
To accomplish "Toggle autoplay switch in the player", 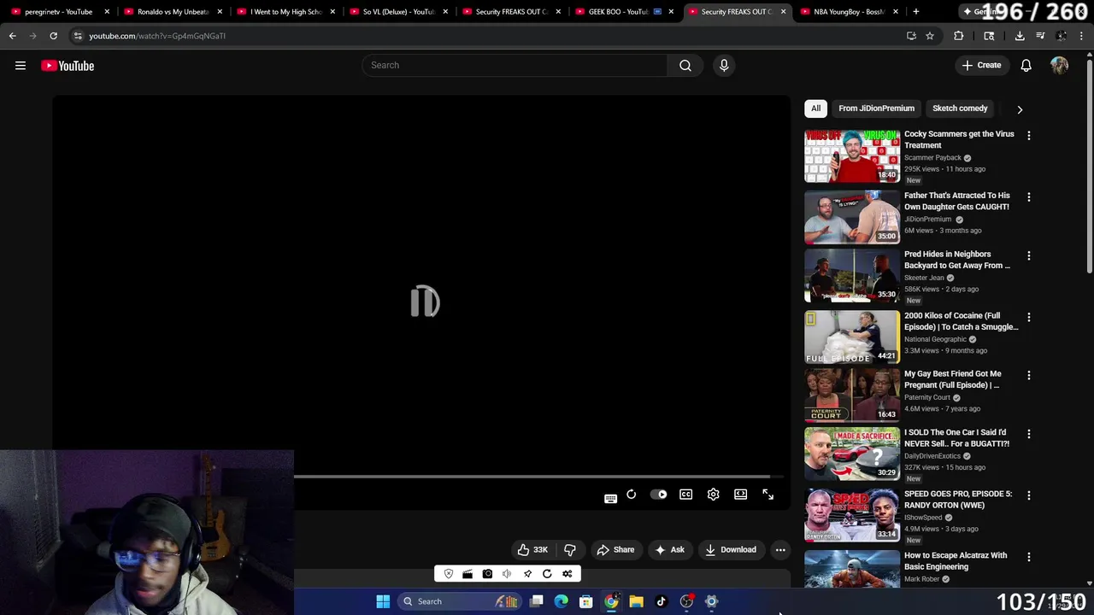I will coord(658,495).
